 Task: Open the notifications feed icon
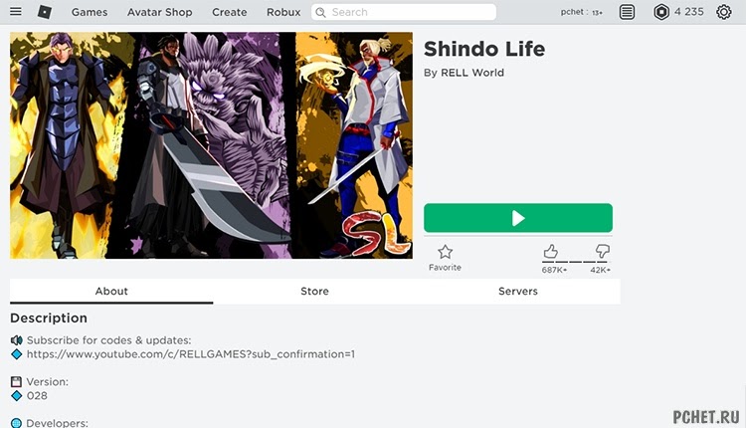pos(627,12)
